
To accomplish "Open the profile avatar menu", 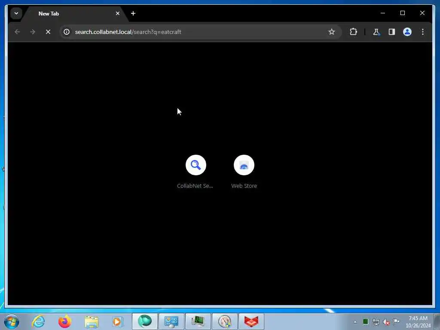I will pos(407,32).
